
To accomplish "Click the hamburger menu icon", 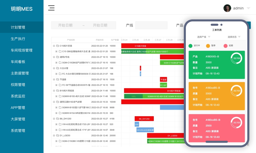I will 51,8.
